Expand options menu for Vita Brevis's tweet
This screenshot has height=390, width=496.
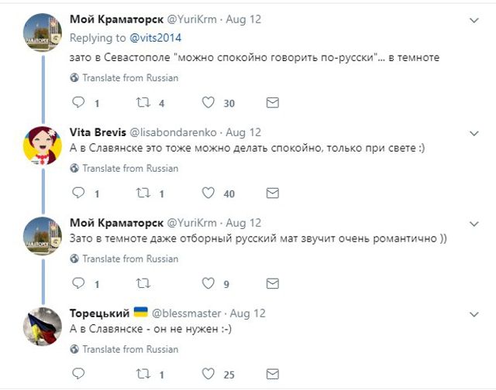tap(474, 132)
